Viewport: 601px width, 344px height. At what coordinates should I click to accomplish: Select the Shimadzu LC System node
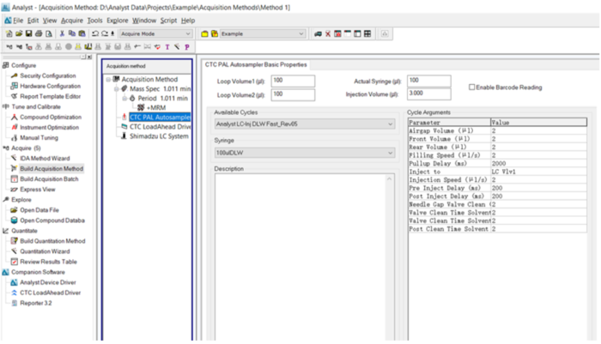pyautogui.click(x=158, y=136)
